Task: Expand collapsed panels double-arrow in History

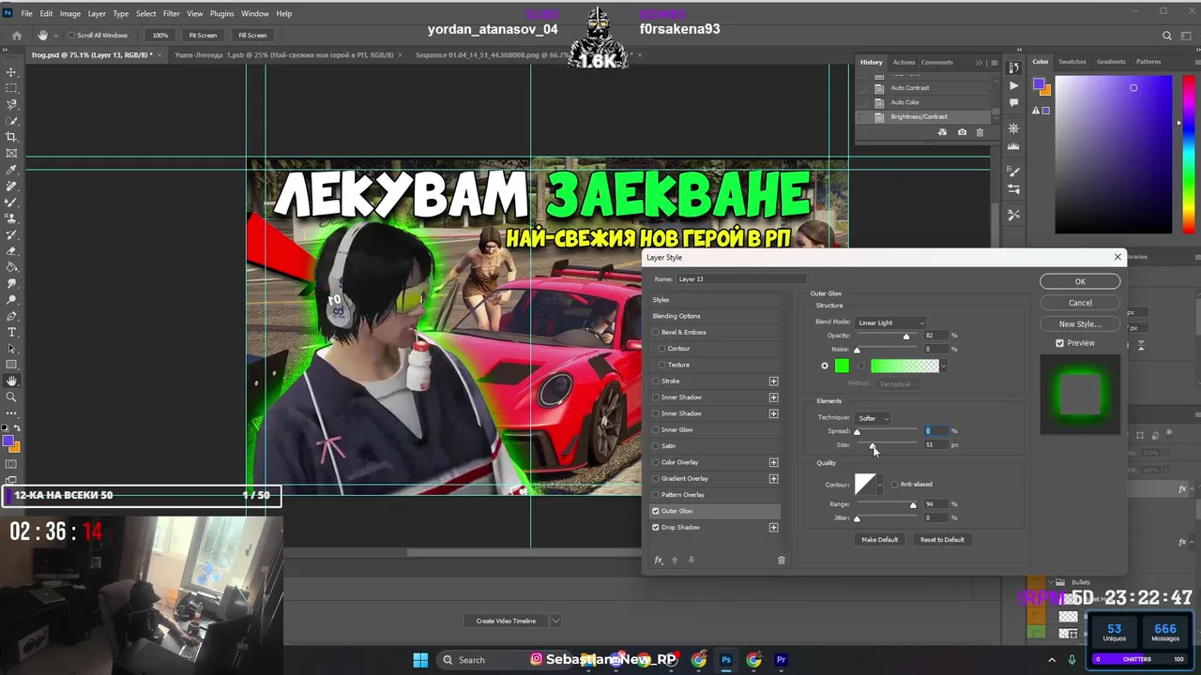Action: point(979,63)
